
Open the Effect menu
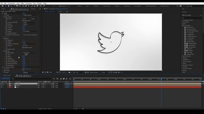[23, 3]
